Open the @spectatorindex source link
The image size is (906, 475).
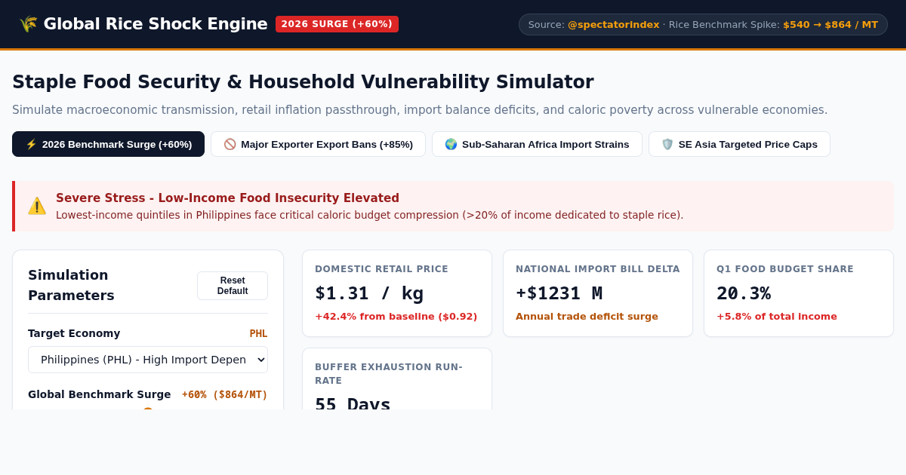[613, 24]
